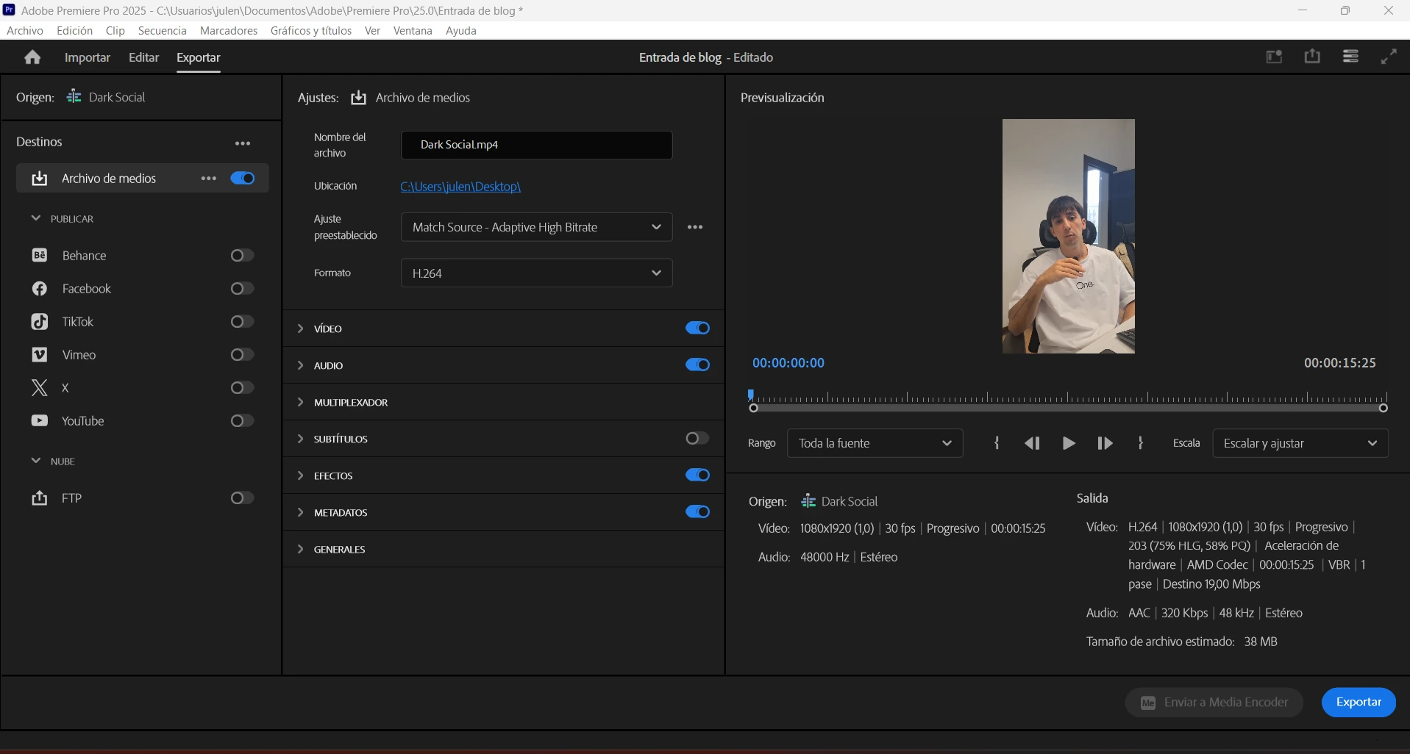Toggle full screen video output icon

click(x=1389, y=57)
